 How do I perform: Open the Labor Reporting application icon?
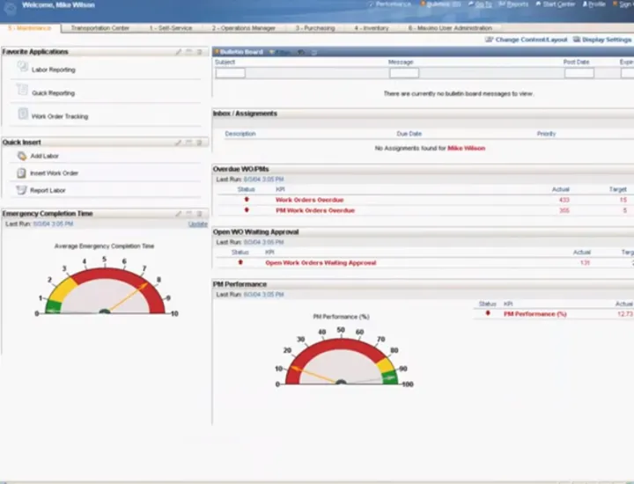click(23, 67)
